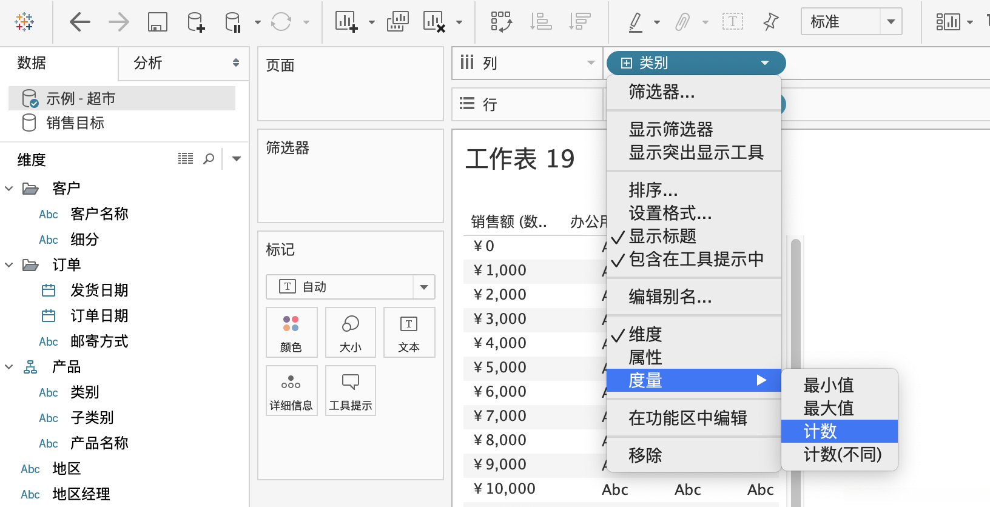Open the new worksheet dropdown arrow

pos(372,22)
